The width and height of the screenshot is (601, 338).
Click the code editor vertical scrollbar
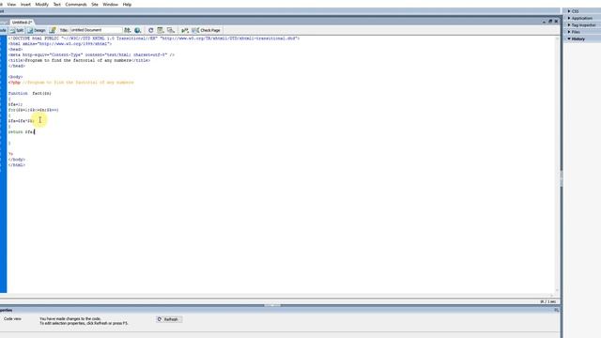pos(557,165)
